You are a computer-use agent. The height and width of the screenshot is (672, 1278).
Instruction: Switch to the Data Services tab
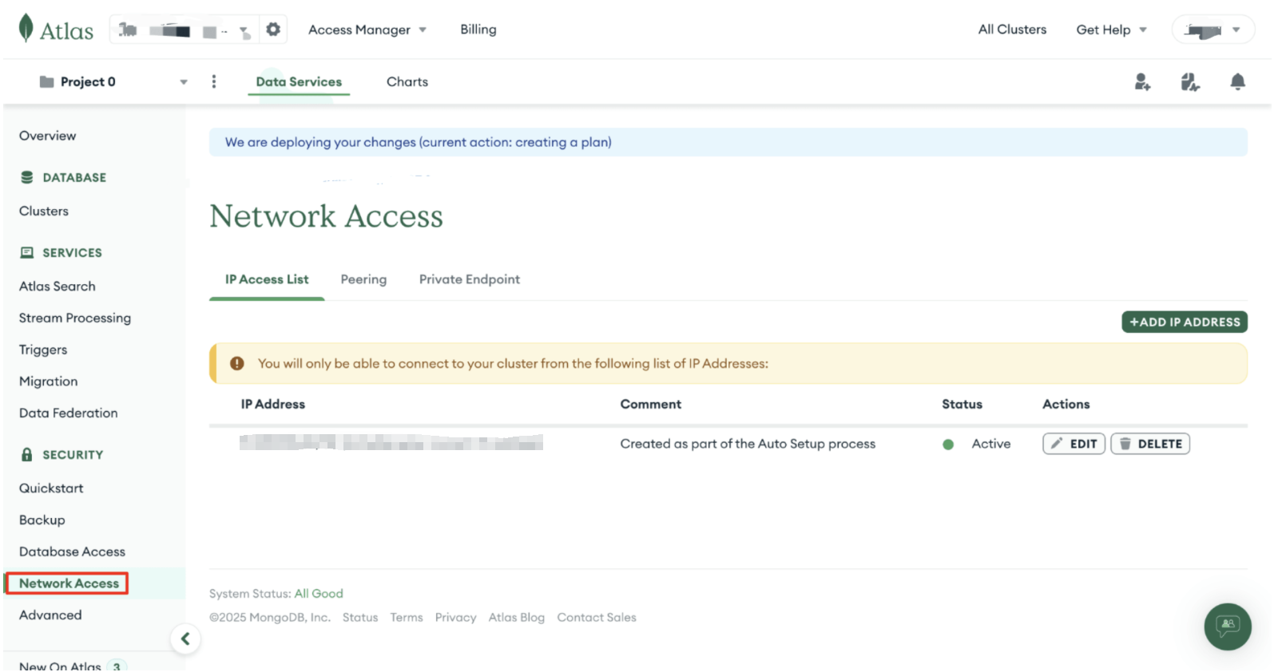tap(299, 81)
